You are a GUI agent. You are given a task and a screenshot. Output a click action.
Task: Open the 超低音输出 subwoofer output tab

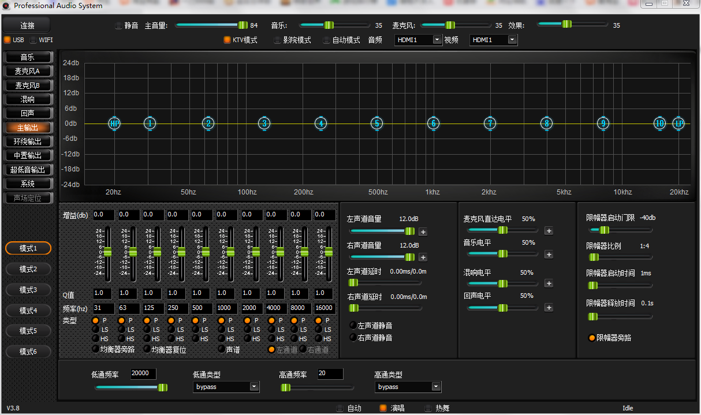coord(28,170)
